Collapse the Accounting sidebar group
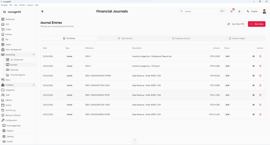Image resolution: width=270 pixels, height=145 pixels. (33, 55)
